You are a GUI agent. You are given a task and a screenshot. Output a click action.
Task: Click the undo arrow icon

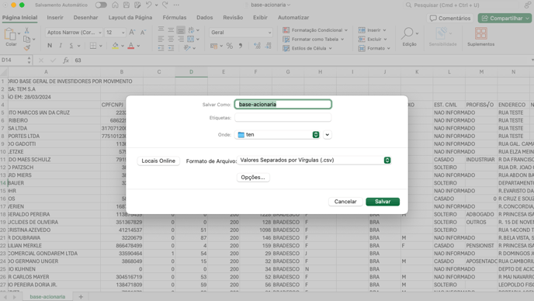(x=149, y=5)
